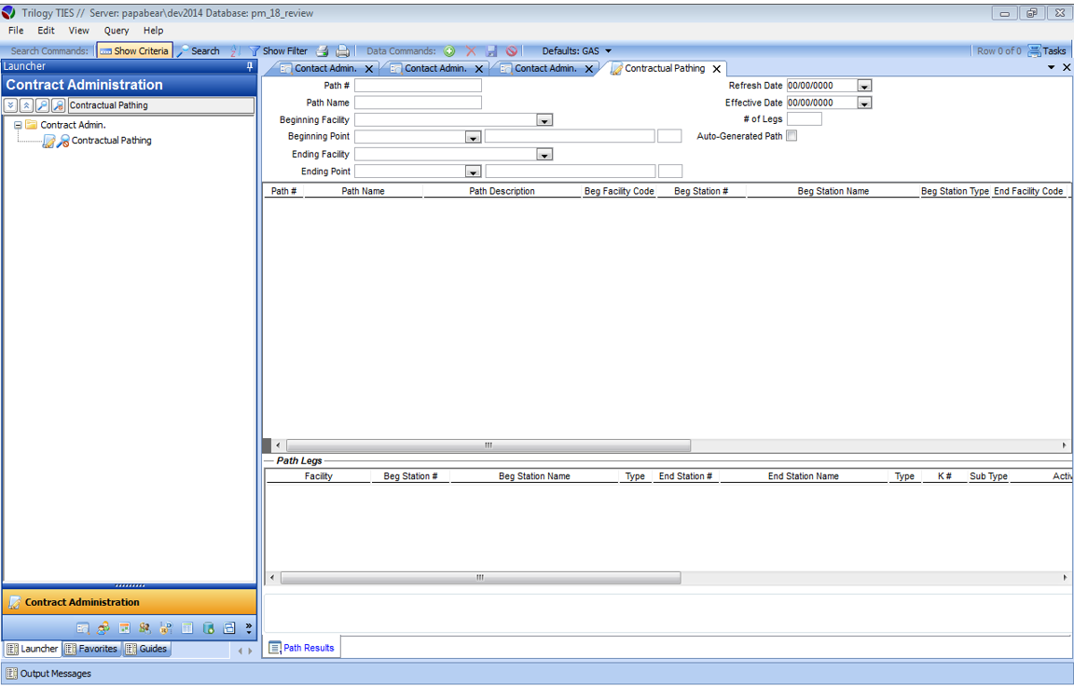The height and width of the screenshot is (686, 1074).
Task: Click the Search magnifier toolbar button
Action: (198, 51)
